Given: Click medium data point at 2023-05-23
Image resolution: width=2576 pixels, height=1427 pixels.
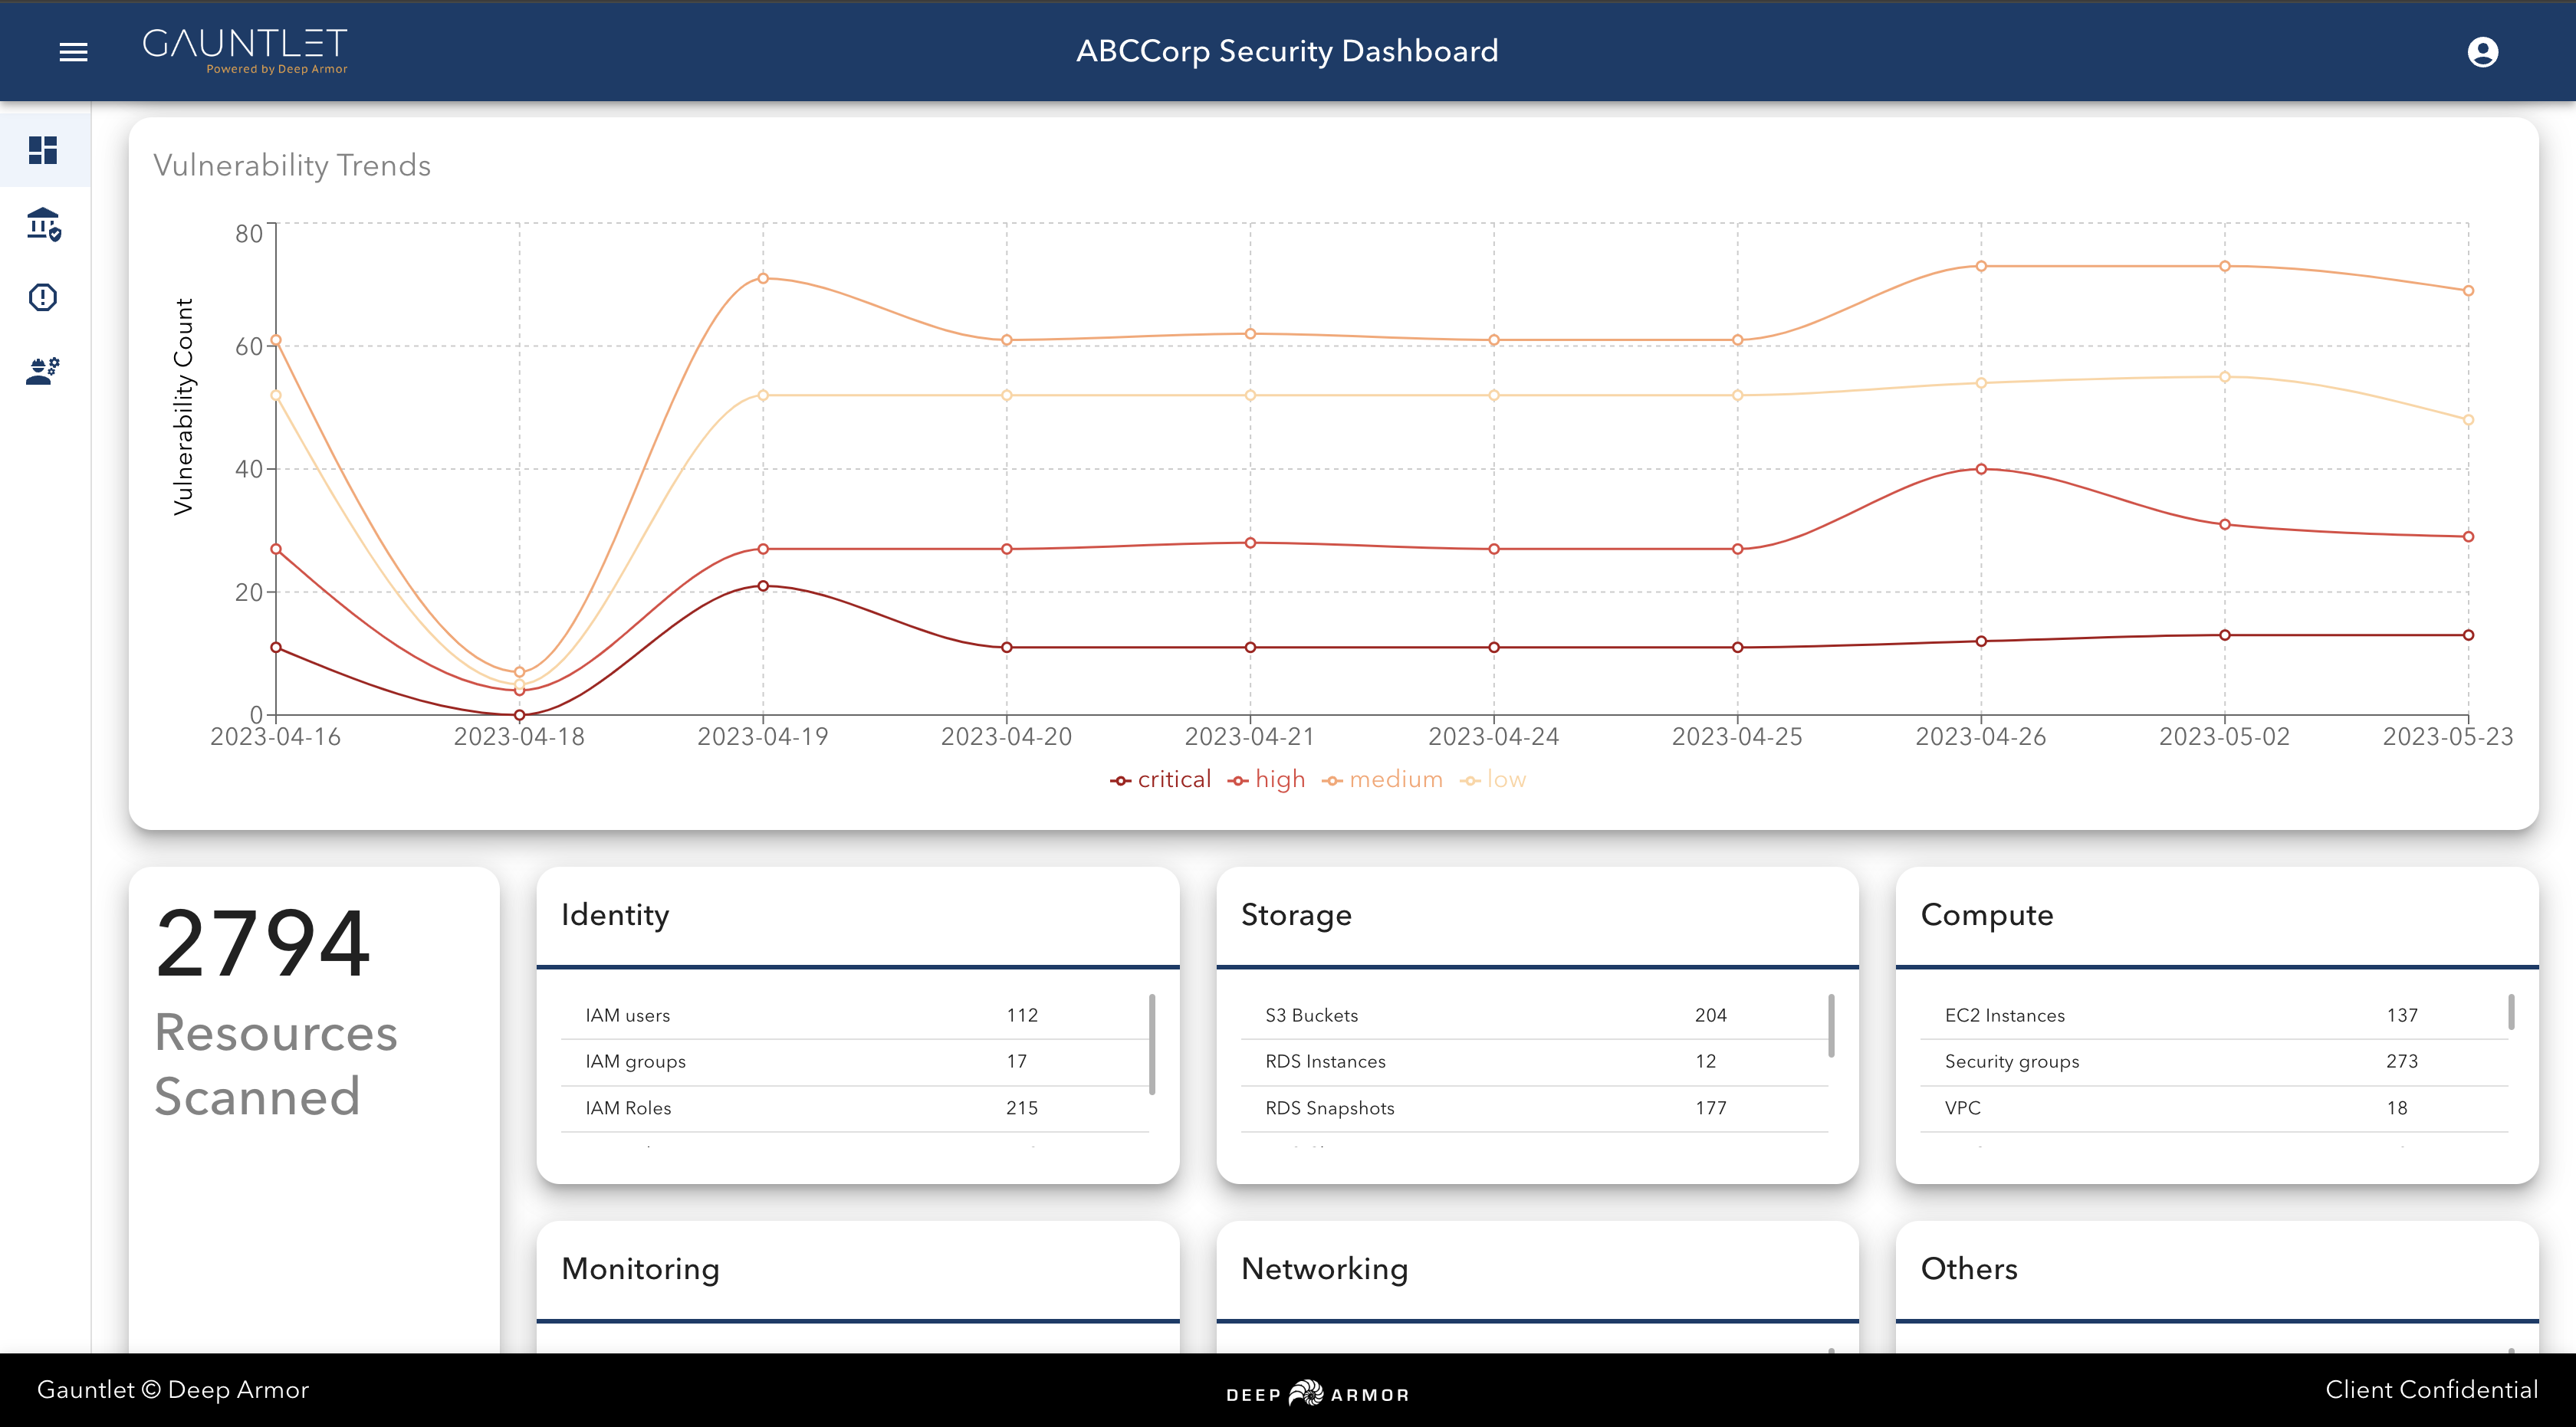Looking at the screenshot, I should pos(2468,290).
